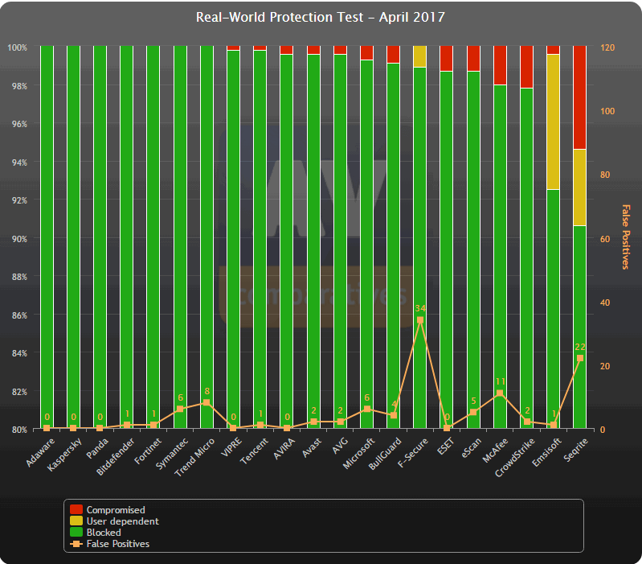The image size is (642, 564).
Task: Click the Kaspersky axis label
Action: 64,455
